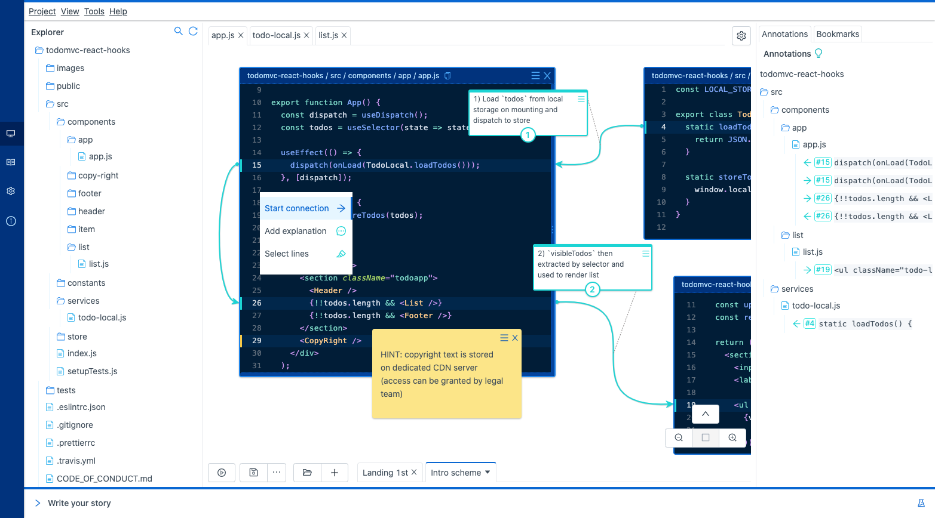
Task: Click the Explorer search icon
Action: [178, 31]
